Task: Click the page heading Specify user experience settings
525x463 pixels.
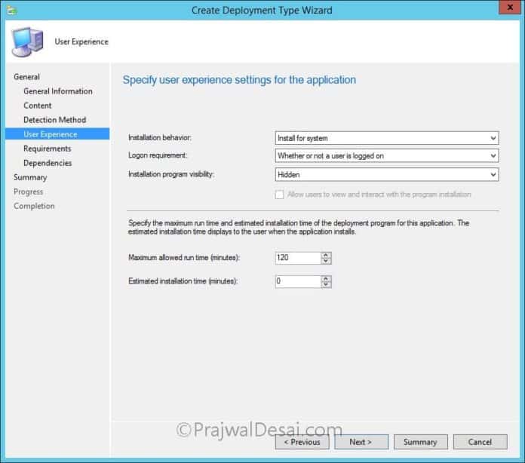Action: 239,80
